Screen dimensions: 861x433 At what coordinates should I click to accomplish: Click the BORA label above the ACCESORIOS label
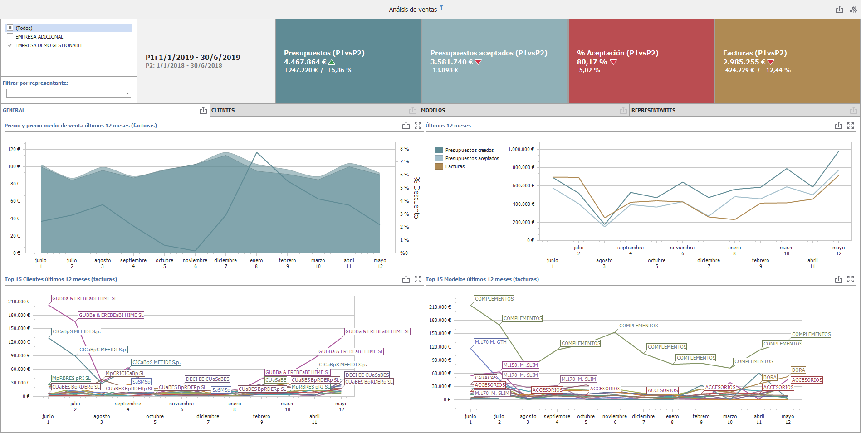798,370
